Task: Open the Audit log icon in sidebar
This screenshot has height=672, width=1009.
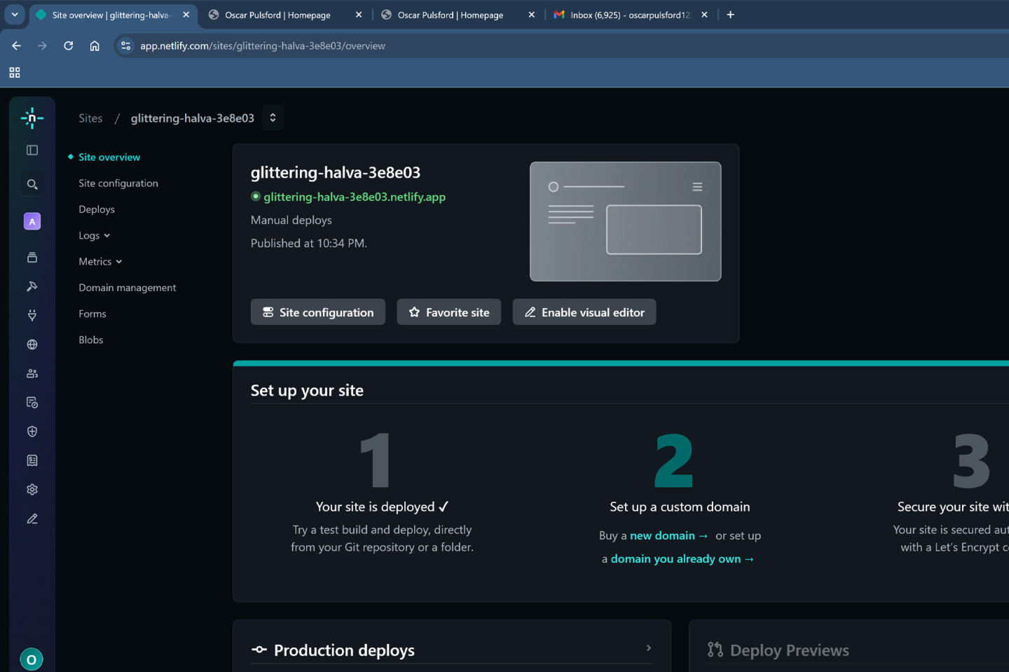Action: [32, 402]
